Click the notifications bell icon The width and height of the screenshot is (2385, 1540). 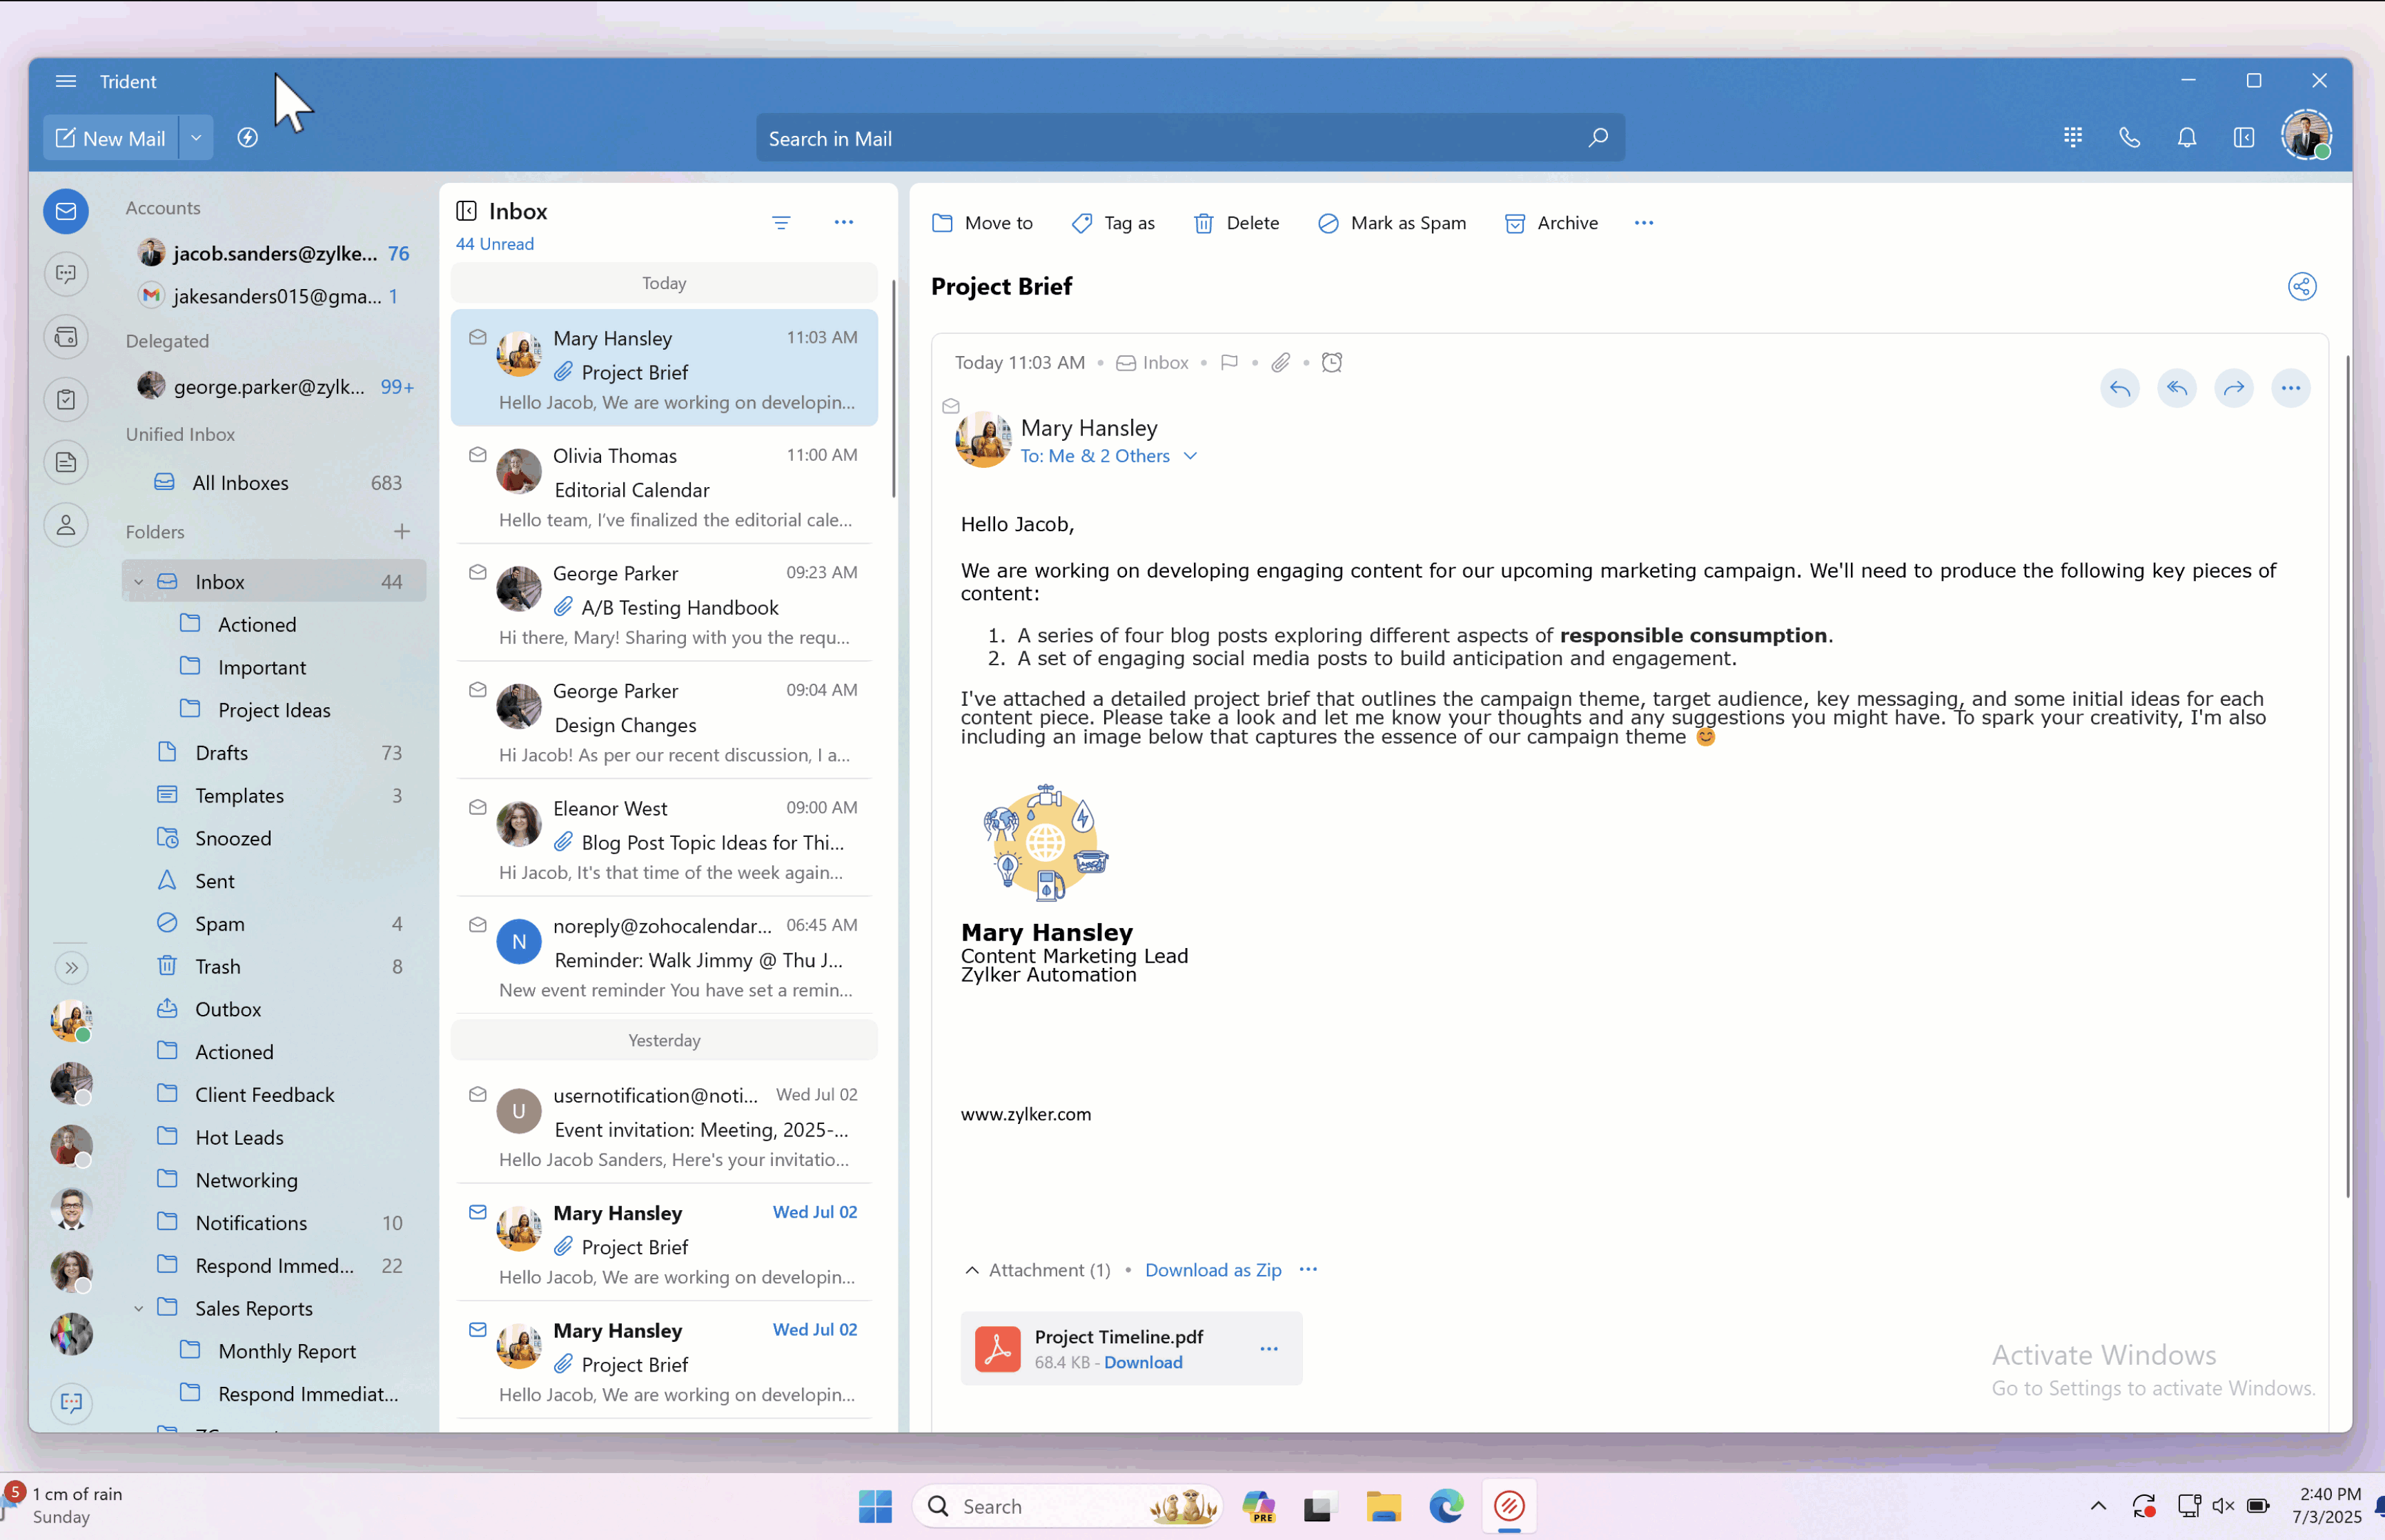pos(2186,138)
